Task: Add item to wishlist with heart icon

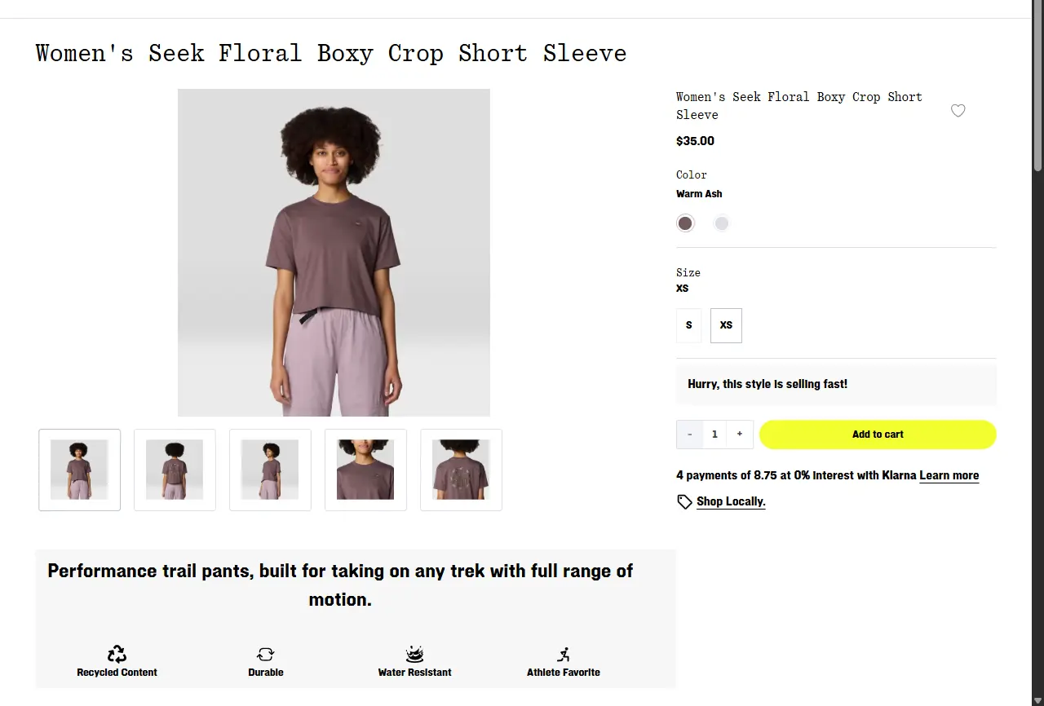Action: coord(958,111)
